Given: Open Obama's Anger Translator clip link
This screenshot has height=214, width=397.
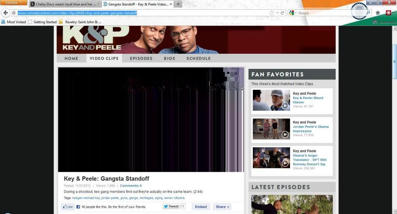Looking at the screenshot, I should pos(309,160).
